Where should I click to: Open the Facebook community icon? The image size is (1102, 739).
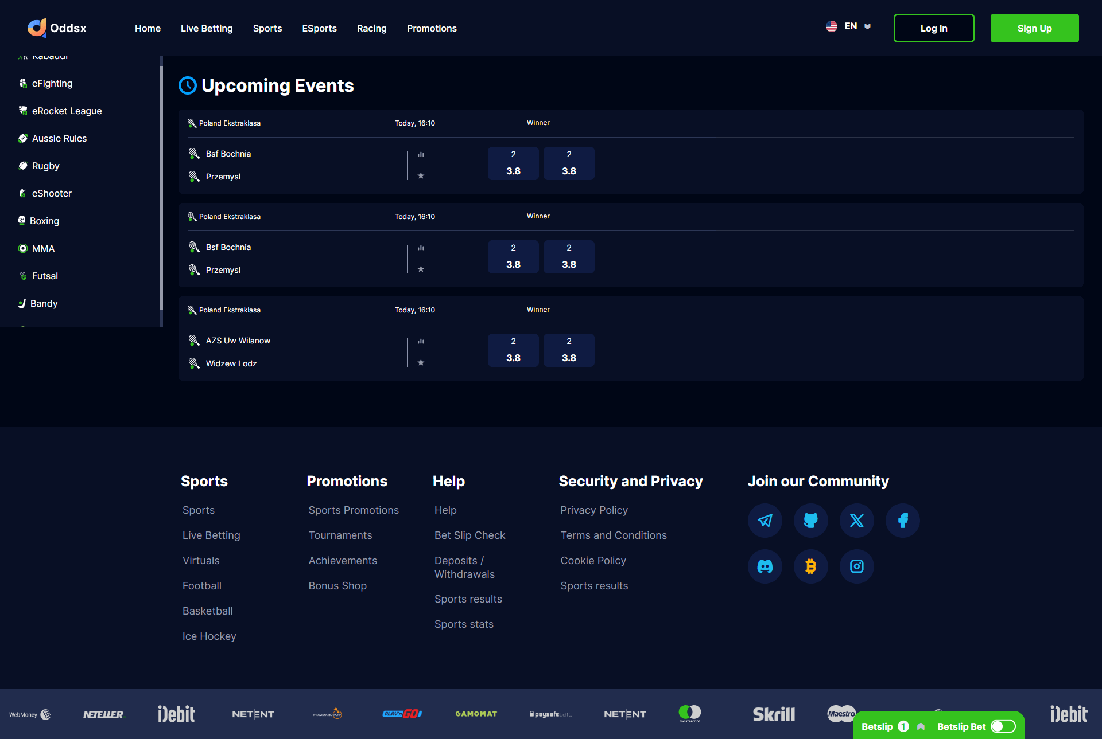tap(902, 521)
